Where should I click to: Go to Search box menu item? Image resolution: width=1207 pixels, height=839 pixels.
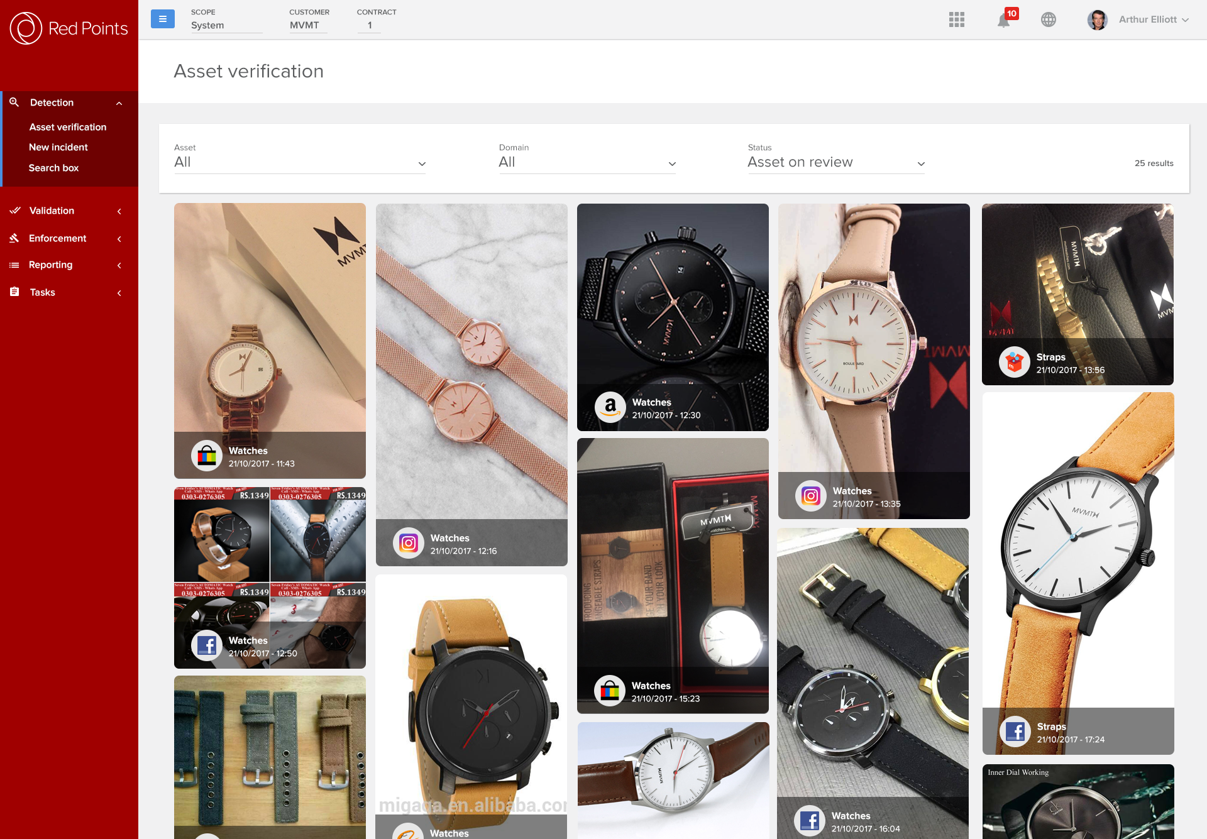click(x=53, y=168)
